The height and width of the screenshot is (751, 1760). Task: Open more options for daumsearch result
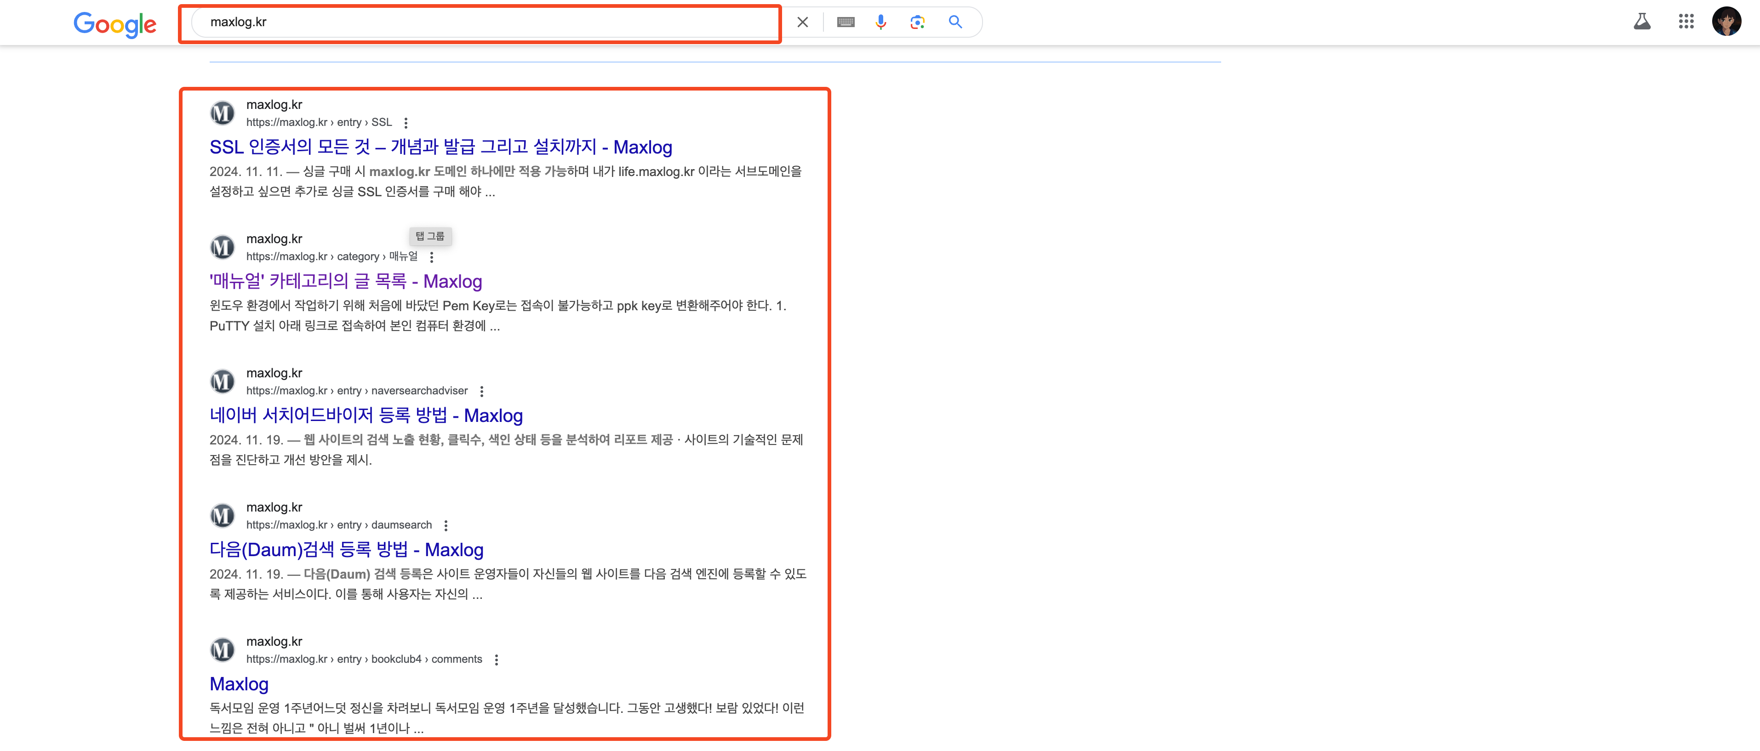coord(446,526)
